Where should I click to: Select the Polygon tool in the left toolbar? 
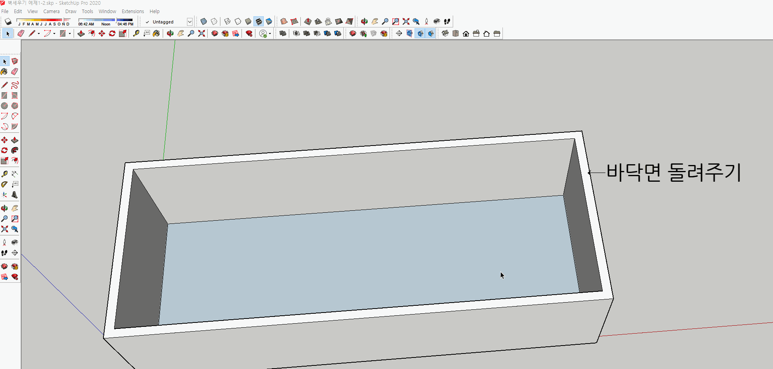coord(15,106)
